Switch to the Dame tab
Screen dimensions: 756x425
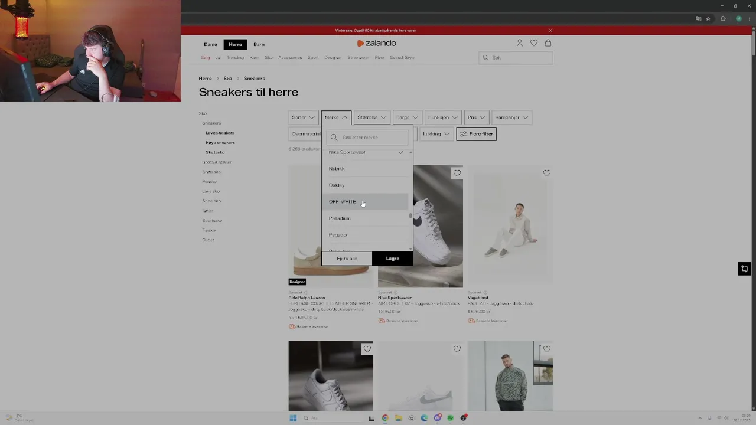[x=210, y=45]
